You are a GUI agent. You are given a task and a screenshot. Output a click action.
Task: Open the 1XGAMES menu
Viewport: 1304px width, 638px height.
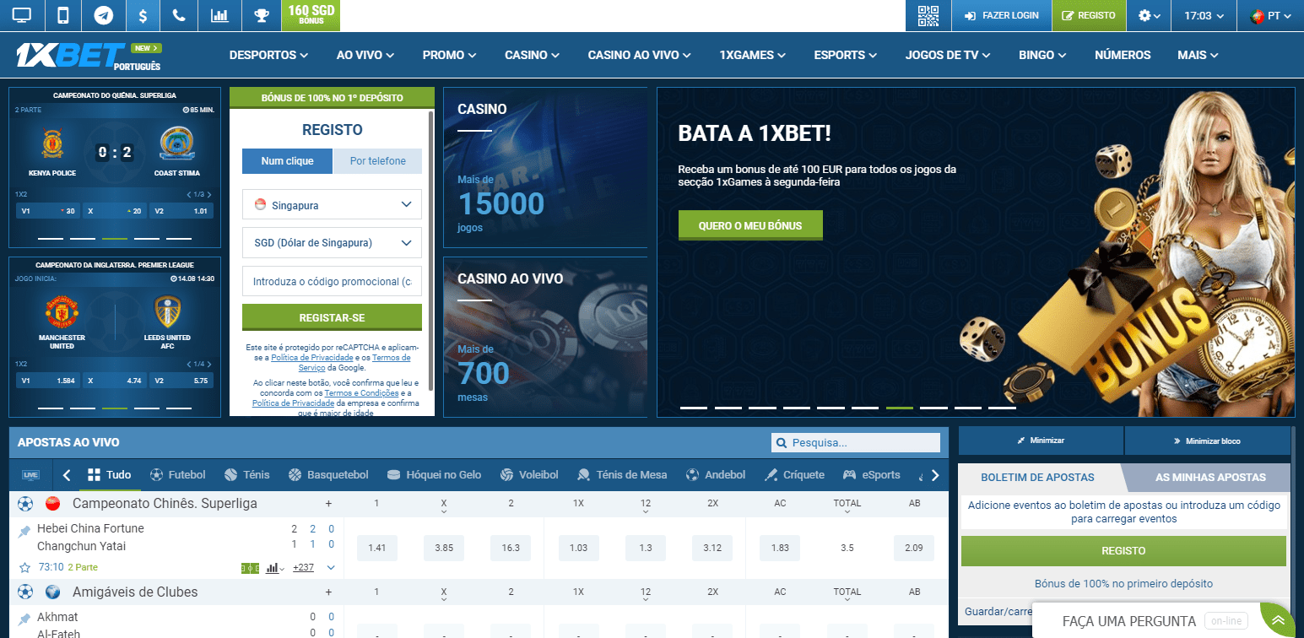(x=752, y=55)
